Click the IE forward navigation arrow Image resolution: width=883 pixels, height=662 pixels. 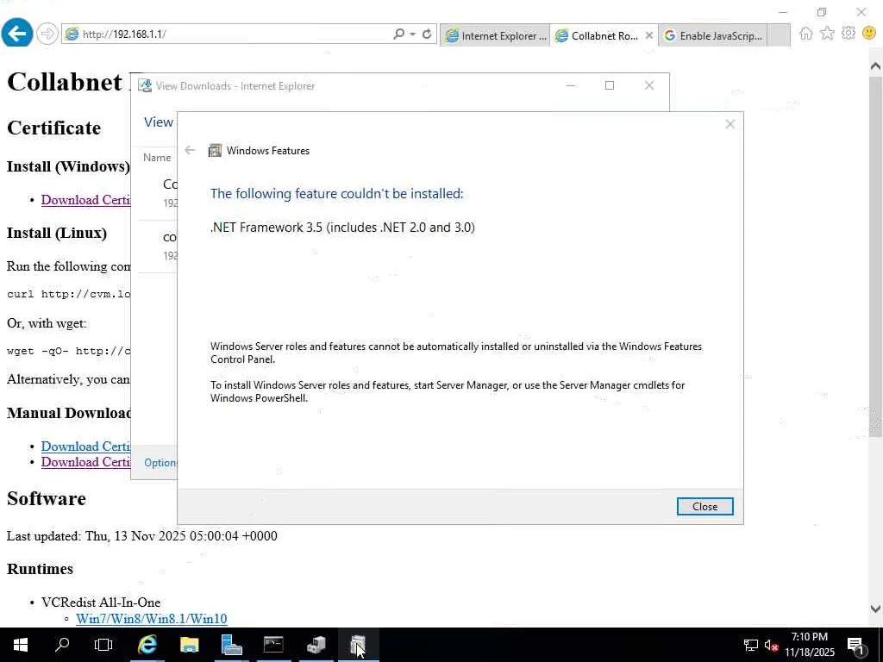47,34
